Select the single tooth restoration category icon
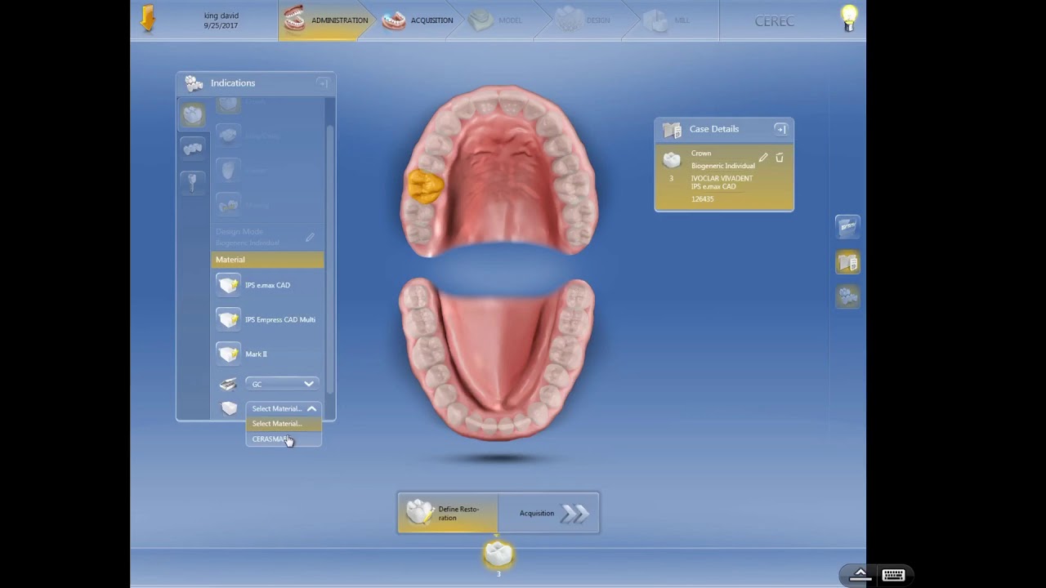 click(x=193, y=115)
